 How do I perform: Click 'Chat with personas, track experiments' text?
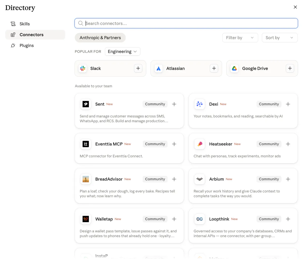pyautogui.click(x=237, y=156)
